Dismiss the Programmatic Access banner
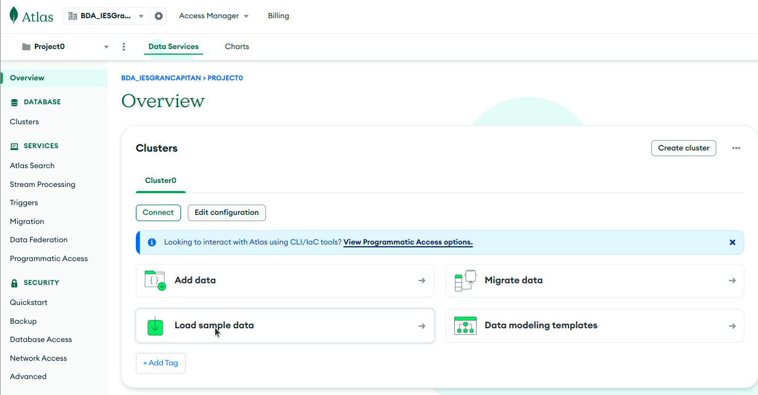The image size is (758, 395). coord(732,242)
